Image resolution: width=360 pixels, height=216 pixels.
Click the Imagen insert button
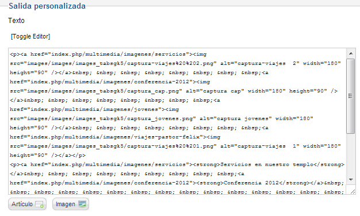pos(71,204)
